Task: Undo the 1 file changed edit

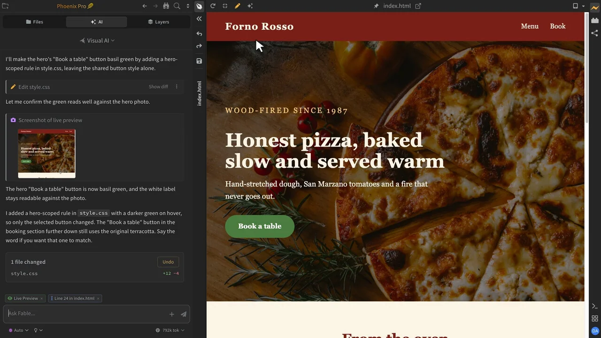Action: 168,262
